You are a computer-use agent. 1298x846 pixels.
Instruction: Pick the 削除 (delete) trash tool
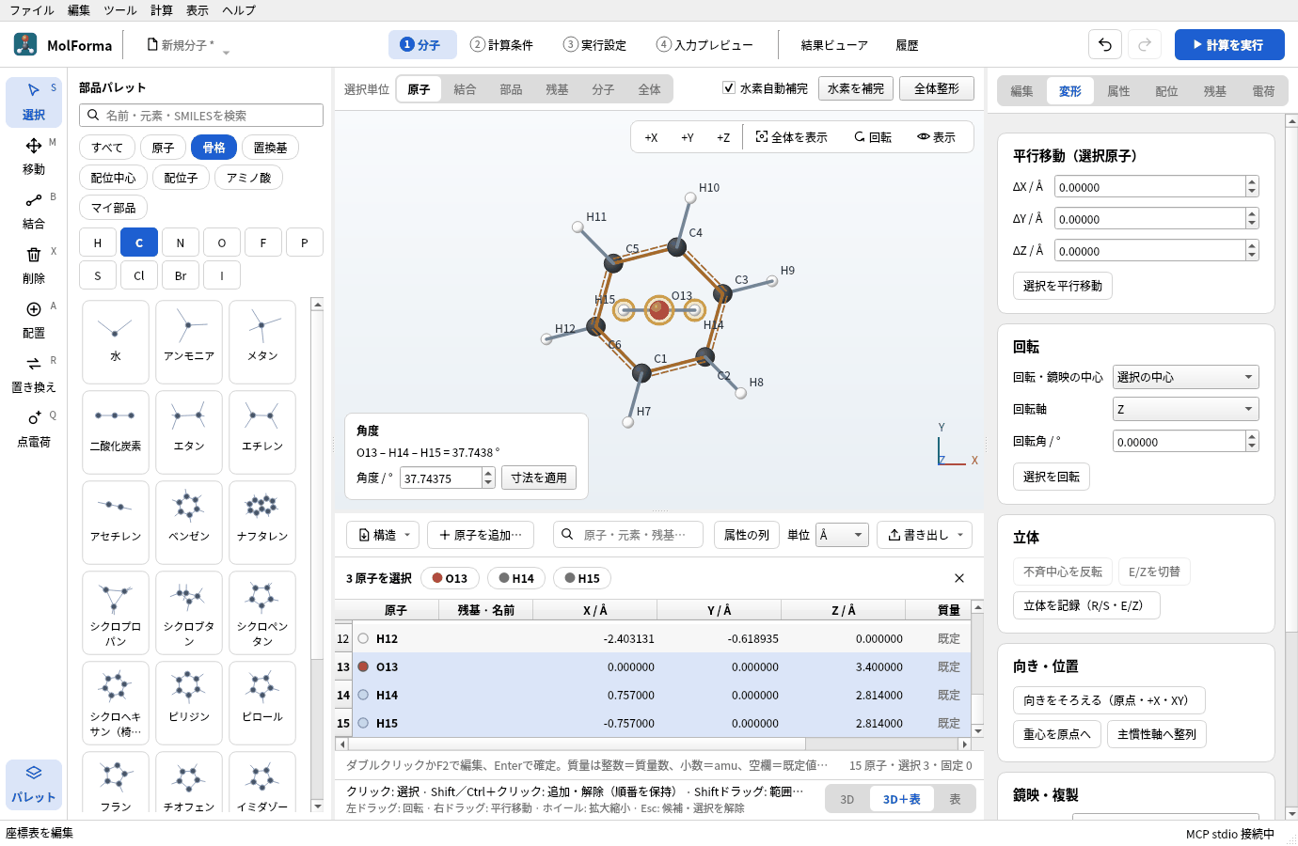coord(34,265)
